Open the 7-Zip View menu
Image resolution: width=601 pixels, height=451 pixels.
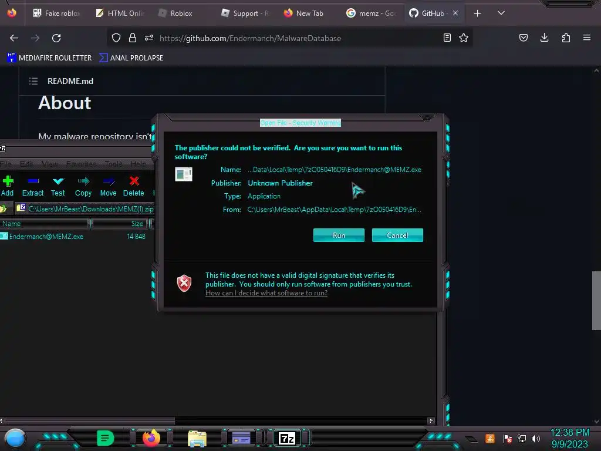tap(50, 164)
